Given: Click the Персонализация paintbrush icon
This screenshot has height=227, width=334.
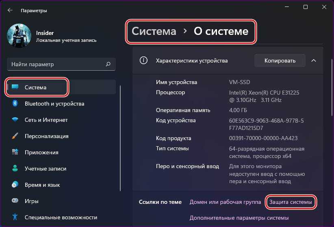Looking at the screenshot, I should [x=15, y=136].
